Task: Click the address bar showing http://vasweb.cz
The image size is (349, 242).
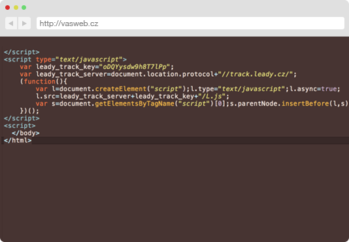Action: click(191, 23)
